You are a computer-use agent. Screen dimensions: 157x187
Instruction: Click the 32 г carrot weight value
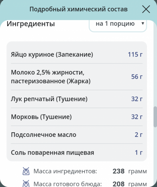click(137, 117)
